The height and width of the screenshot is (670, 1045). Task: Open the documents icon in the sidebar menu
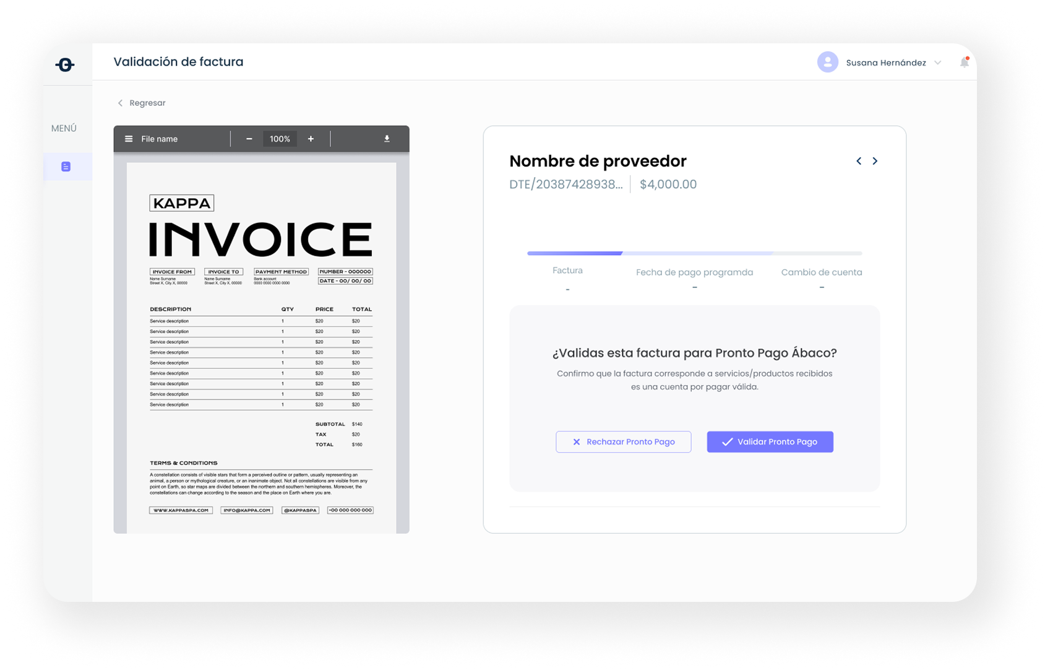pos(66,167)
